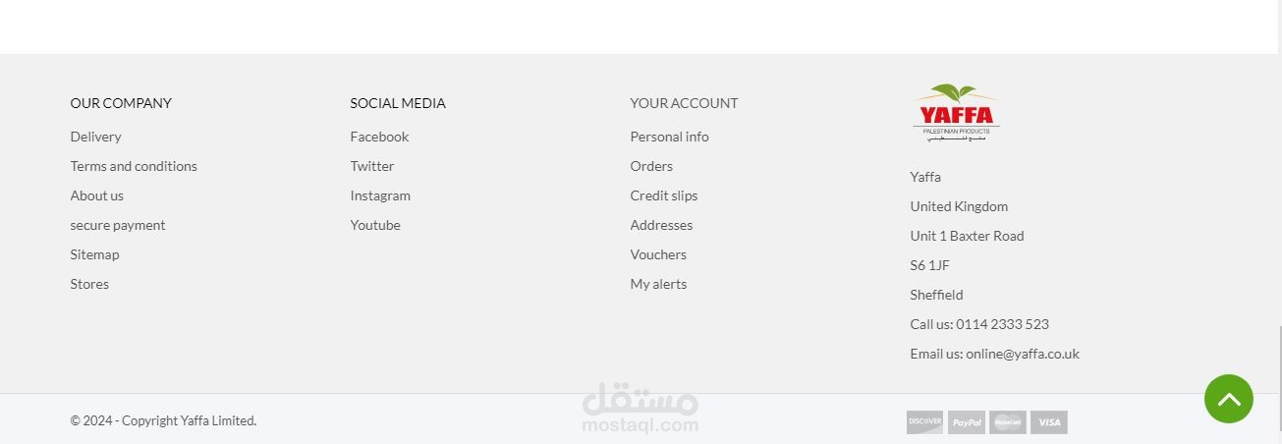View the Sitemap link
The width and height of the screenshot is (1282, 444).
point(94,254)
